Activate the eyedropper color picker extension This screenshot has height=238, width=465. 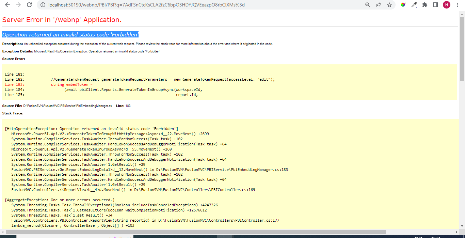[x=414, y=5]
